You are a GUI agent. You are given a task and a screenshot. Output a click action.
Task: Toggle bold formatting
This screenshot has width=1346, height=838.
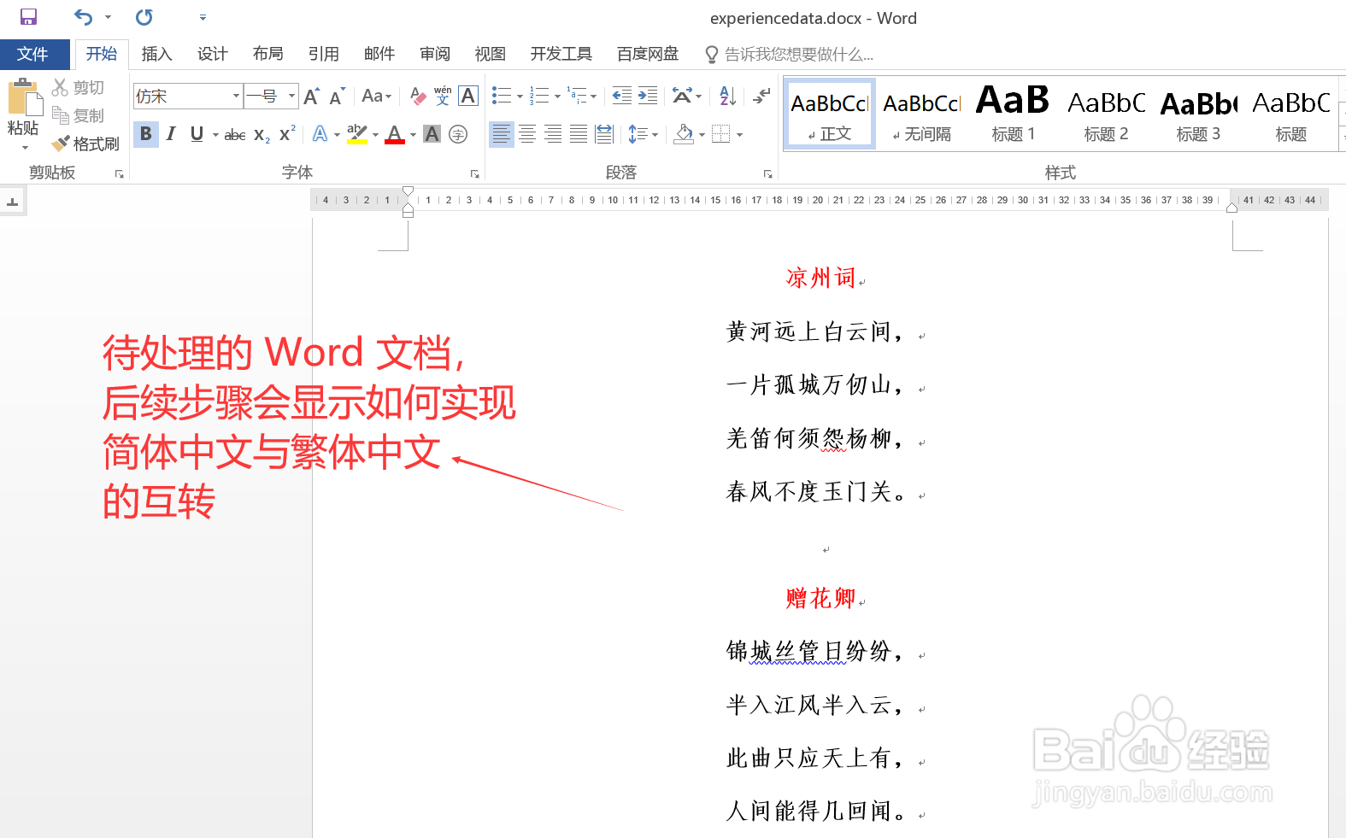(146, 134)
